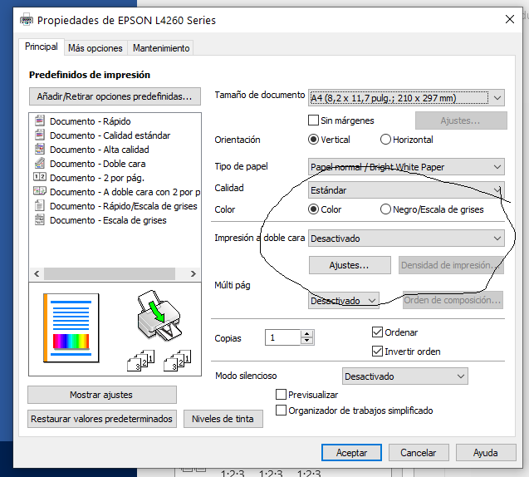Open the Mantenimiento tab
This screenshot has height=477, width=529.
(161, 48)
